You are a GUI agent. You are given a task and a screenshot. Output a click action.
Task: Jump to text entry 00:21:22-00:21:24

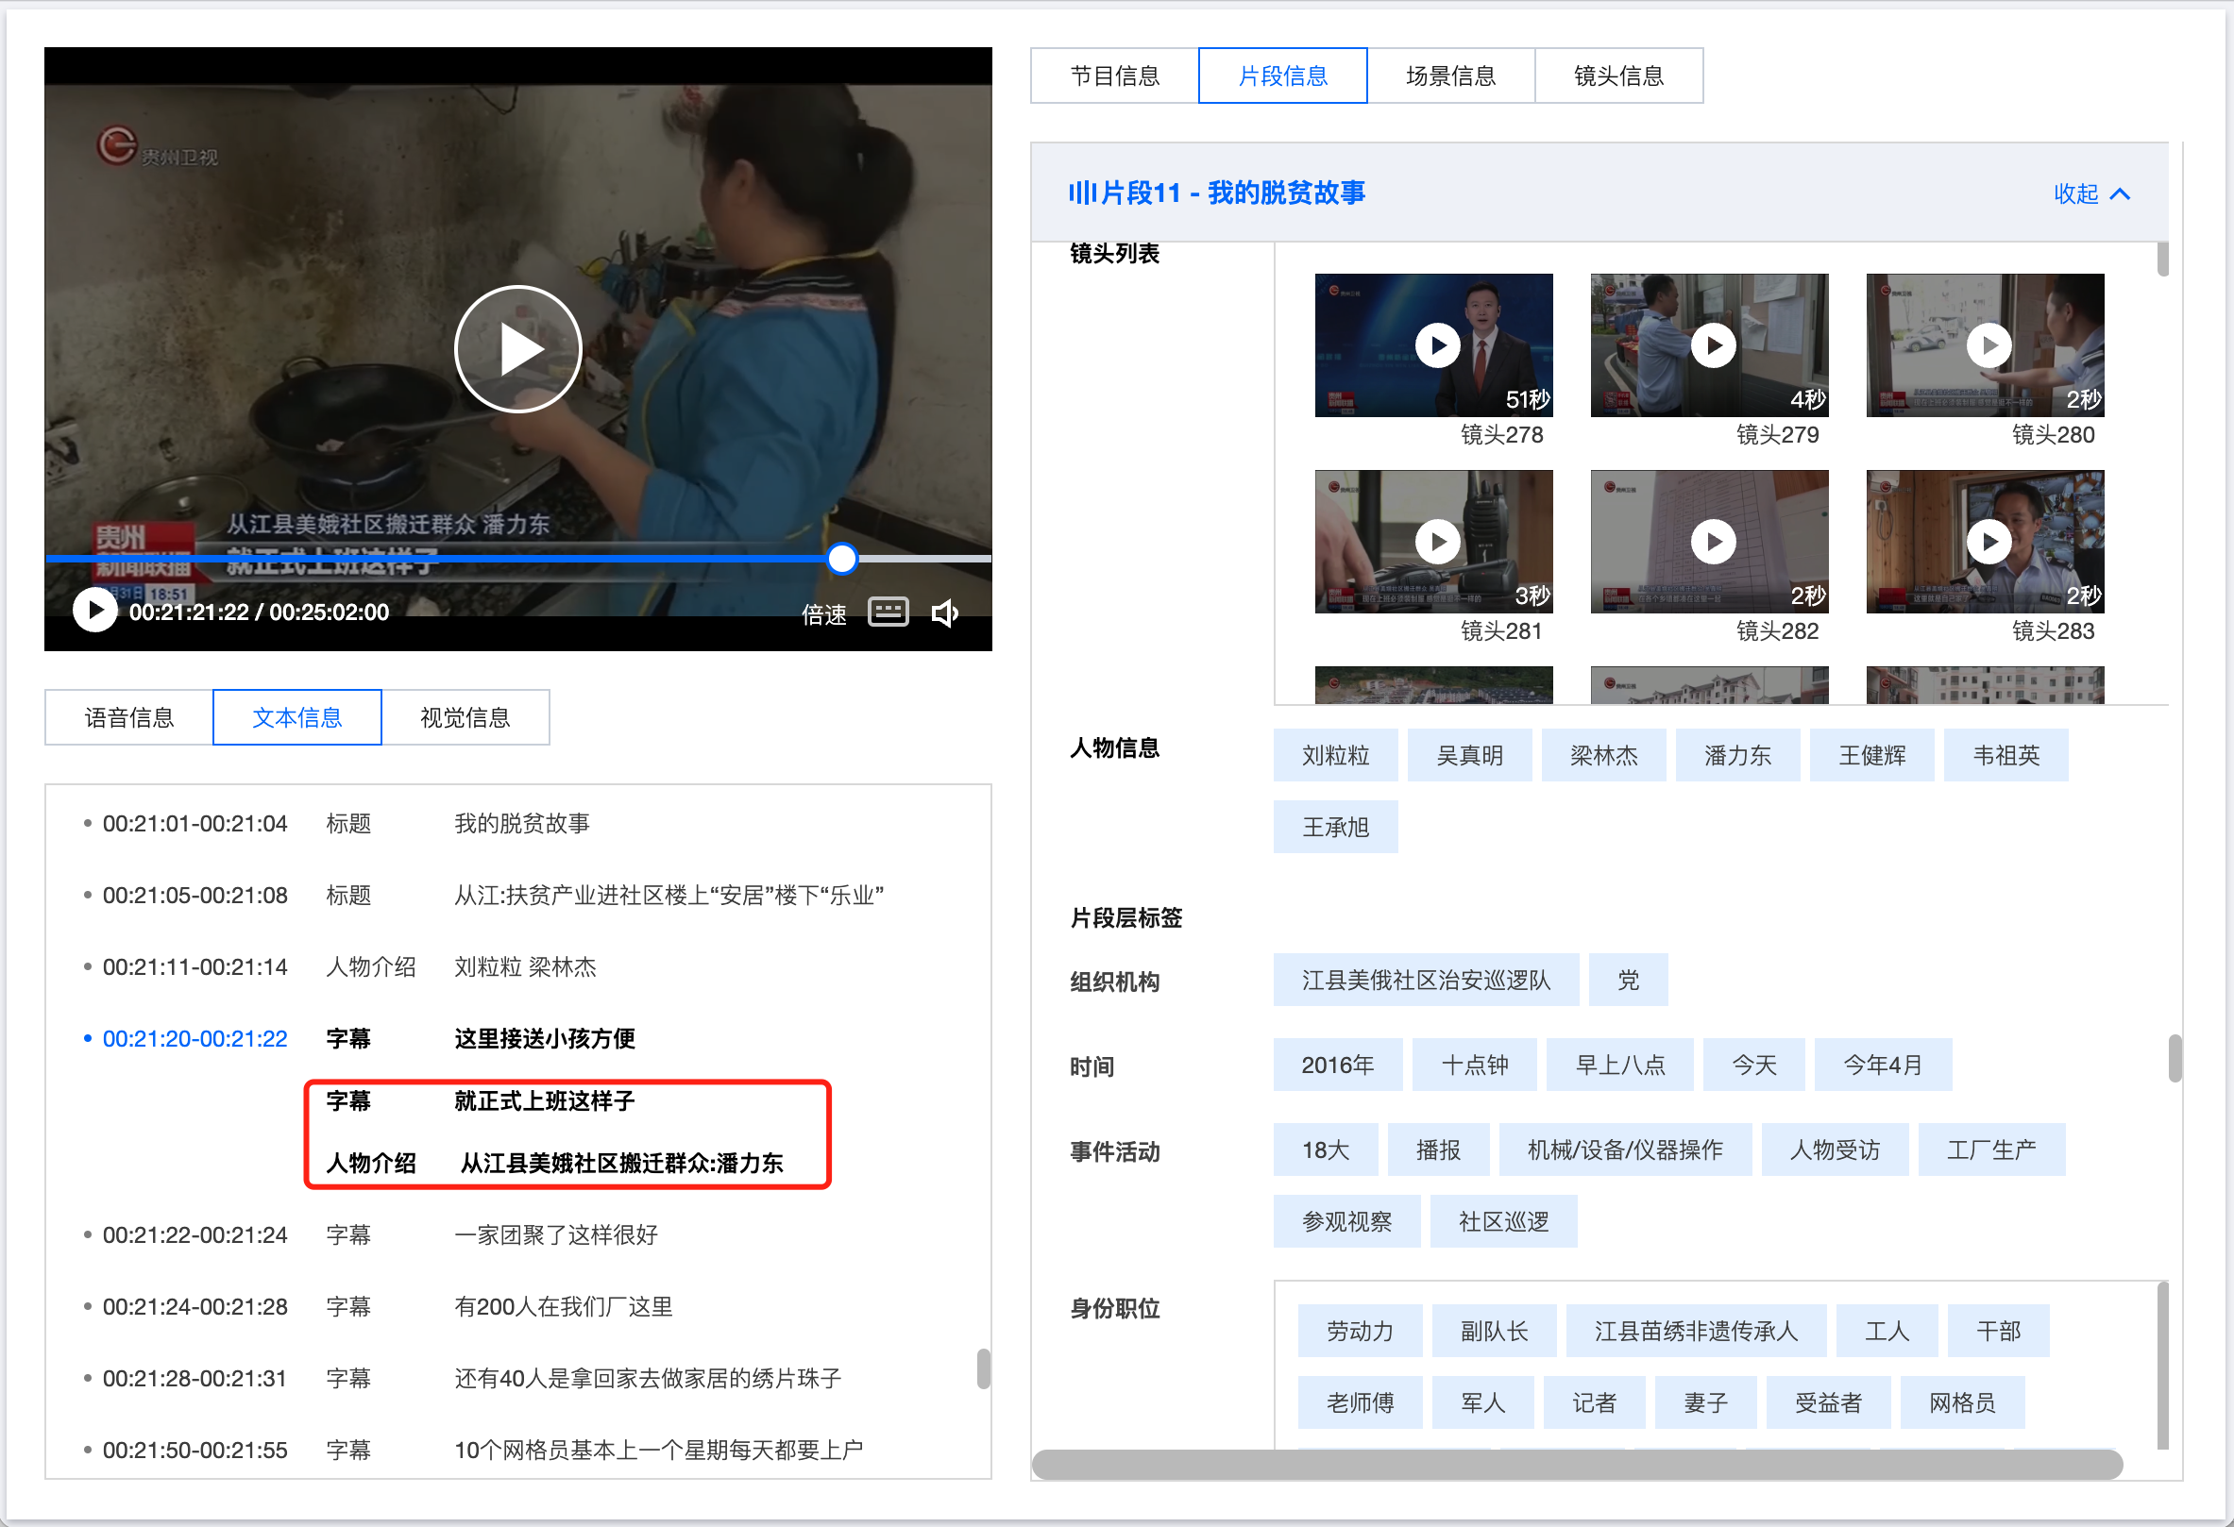point(195,1234)
